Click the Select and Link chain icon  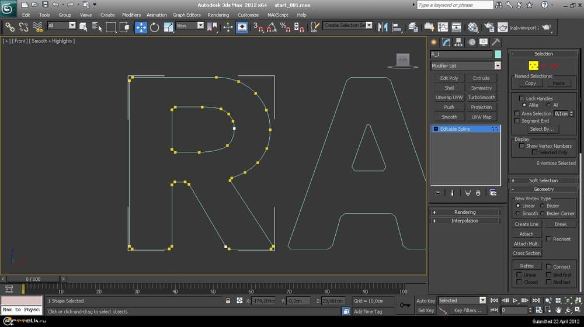9,27
